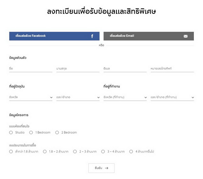Select the 2 Bedroom option
This screenshot has height=179, width=203.
point(57,132)
